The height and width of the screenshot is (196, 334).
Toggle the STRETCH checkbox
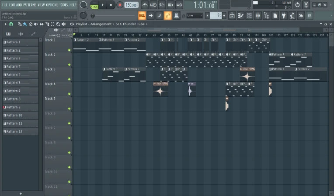(x=71, y=35)
